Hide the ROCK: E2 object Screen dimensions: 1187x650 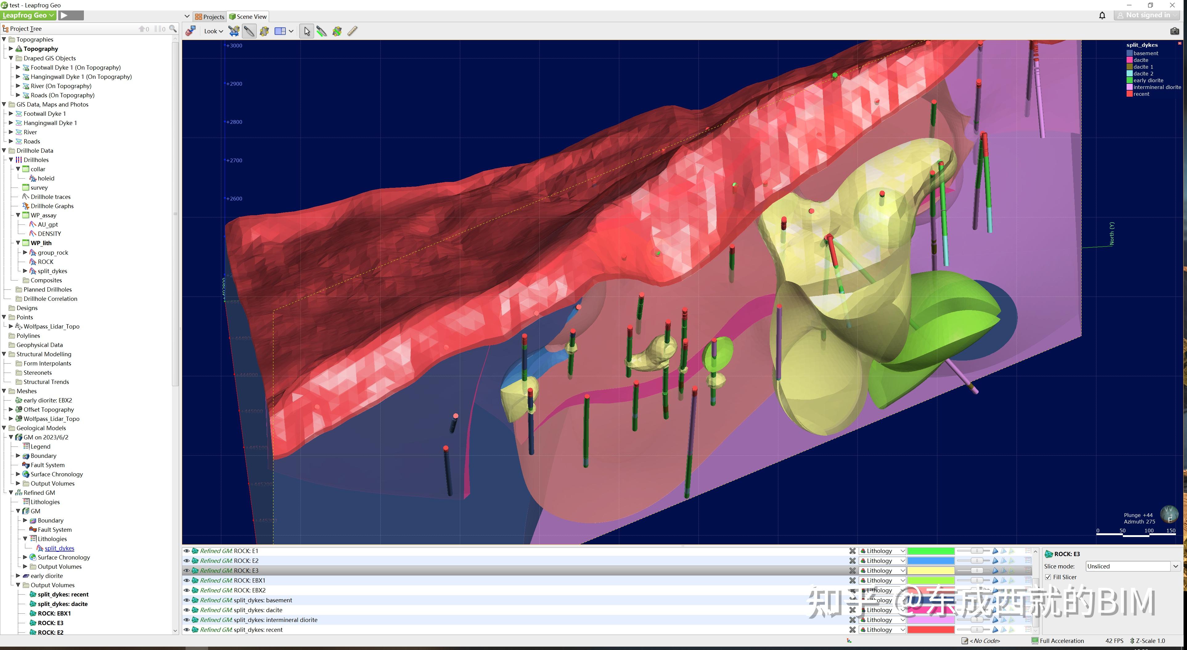point(186,561)
